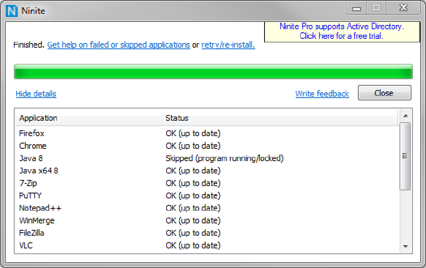Open the Write feedback link
The image size is (426, 268).
coord(322,94)
